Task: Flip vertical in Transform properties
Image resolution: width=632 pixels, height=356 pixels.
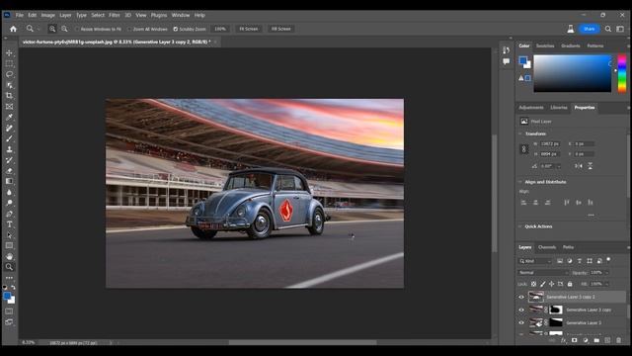Action: pyautogui.click(x=591, y=166)
